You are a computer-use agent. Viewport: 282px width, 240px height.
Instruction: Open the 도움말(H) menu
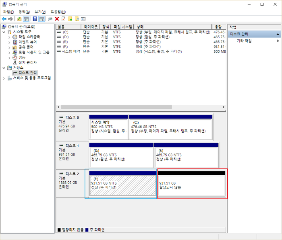click(x=58, y=12)
